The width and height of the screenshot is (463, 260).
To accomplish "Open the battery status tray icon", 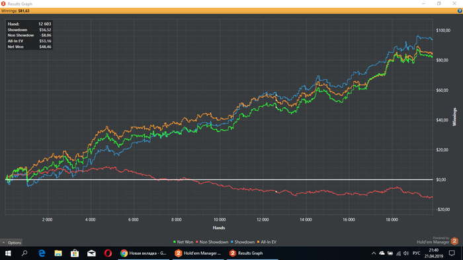I will (390, 253).
